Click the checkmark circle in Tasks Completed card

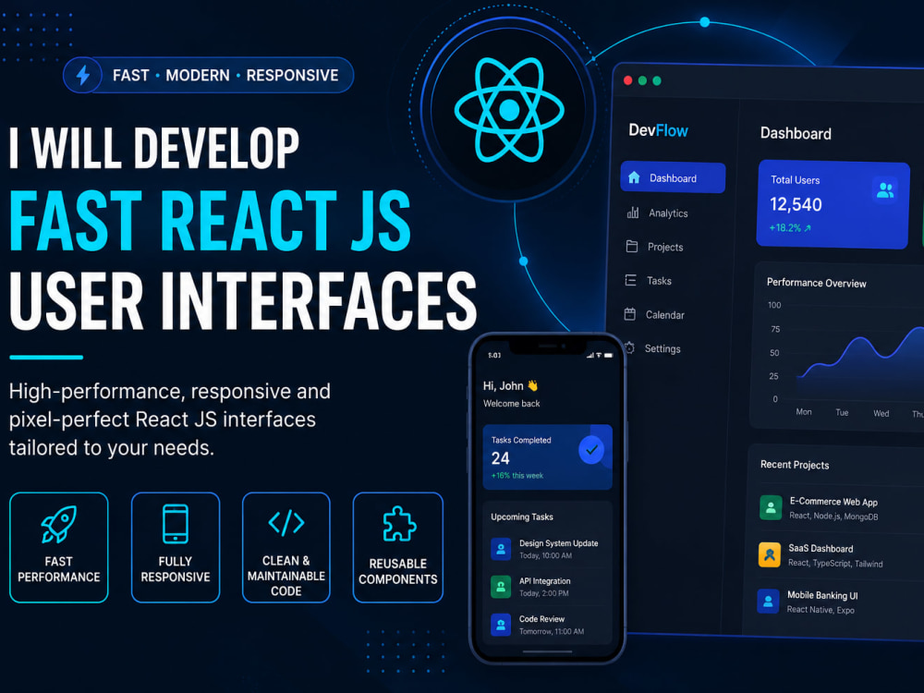click(x=591, y=450)
